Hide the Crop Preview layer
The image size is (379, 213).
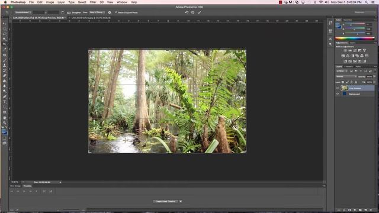click(338, 88)
